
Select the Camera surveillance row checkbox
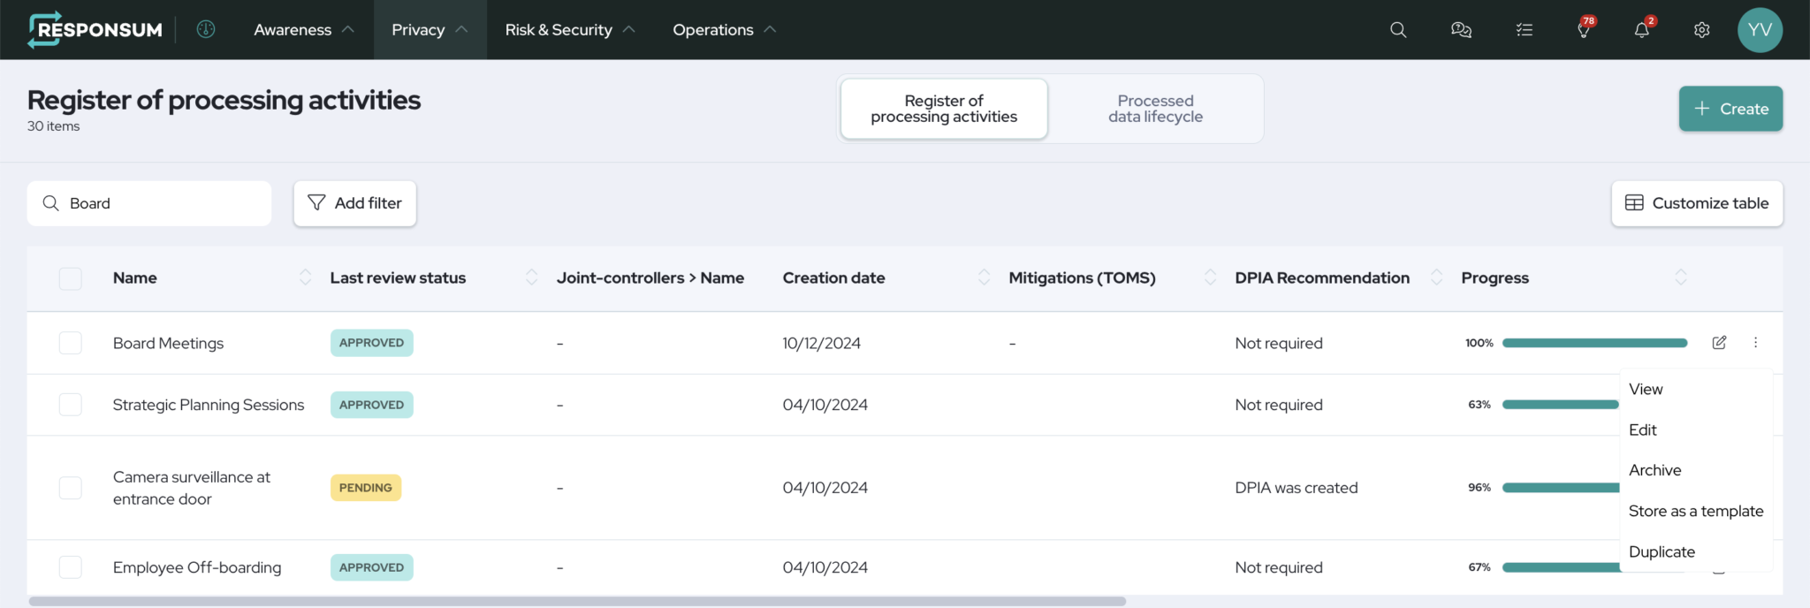click(71, 488)
